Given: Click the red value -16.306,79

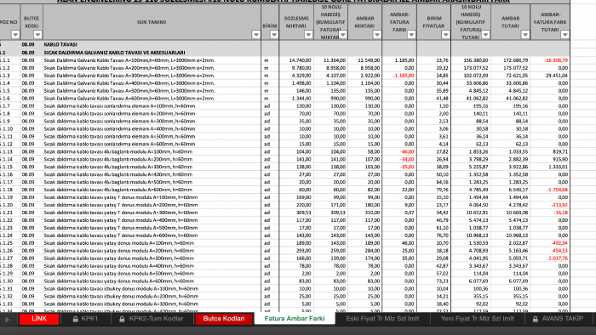Looking at the screenshot, I should 550,60.
